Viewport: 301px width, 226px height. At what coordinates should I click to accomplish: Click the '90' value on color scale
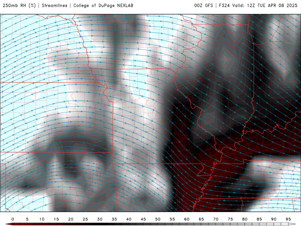tap(274, 219)
